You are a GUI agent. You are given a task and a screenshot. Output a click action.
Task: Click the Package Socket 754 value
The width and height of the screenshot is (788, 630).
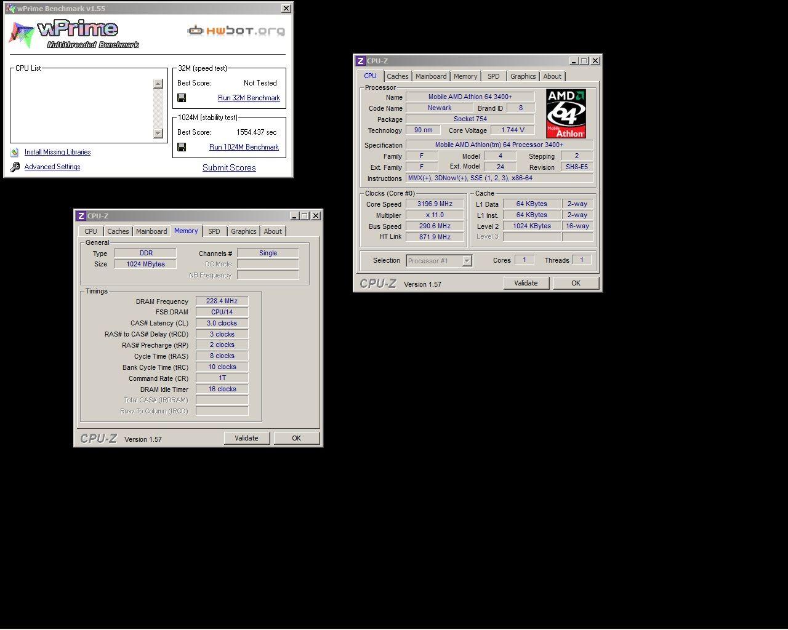click(x=470, y=119)
